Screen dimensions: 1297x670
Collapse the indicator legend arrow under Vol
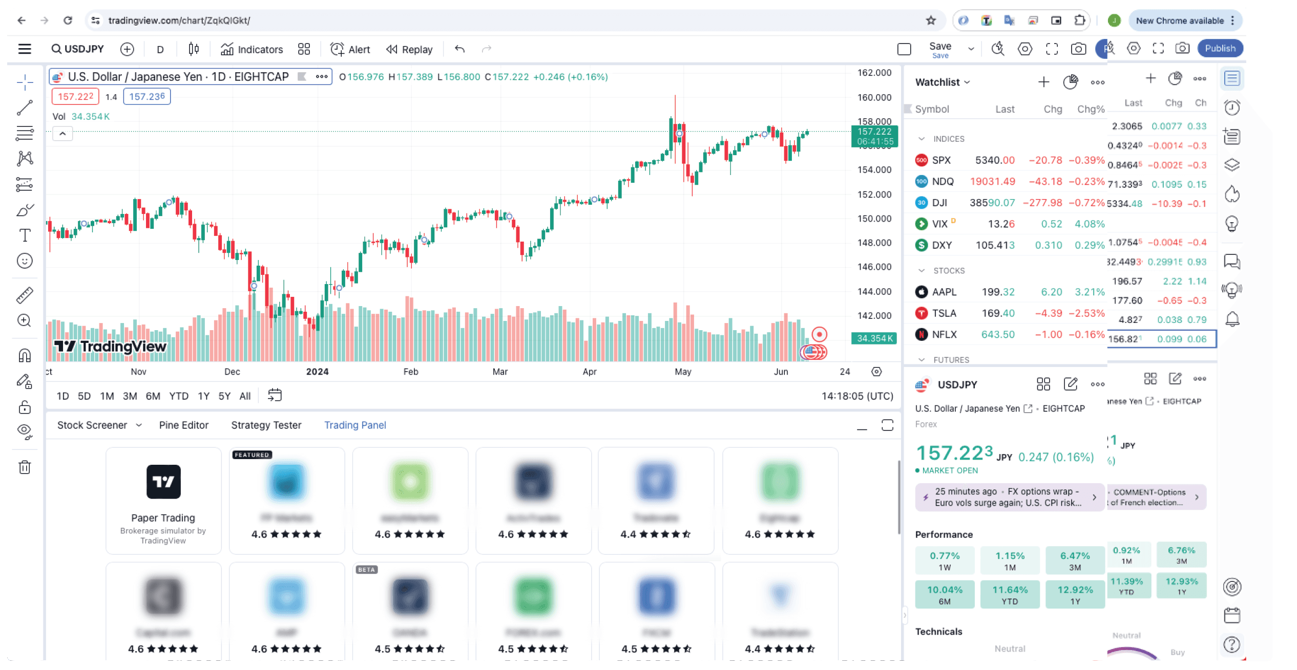[62, 134]
